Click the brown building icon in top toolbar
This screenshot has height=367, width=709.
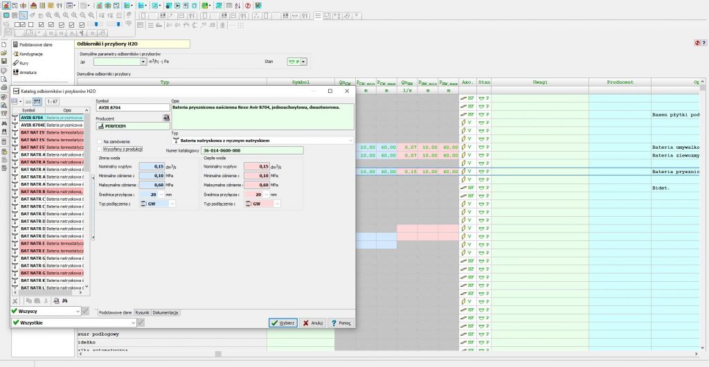[33, 6]
